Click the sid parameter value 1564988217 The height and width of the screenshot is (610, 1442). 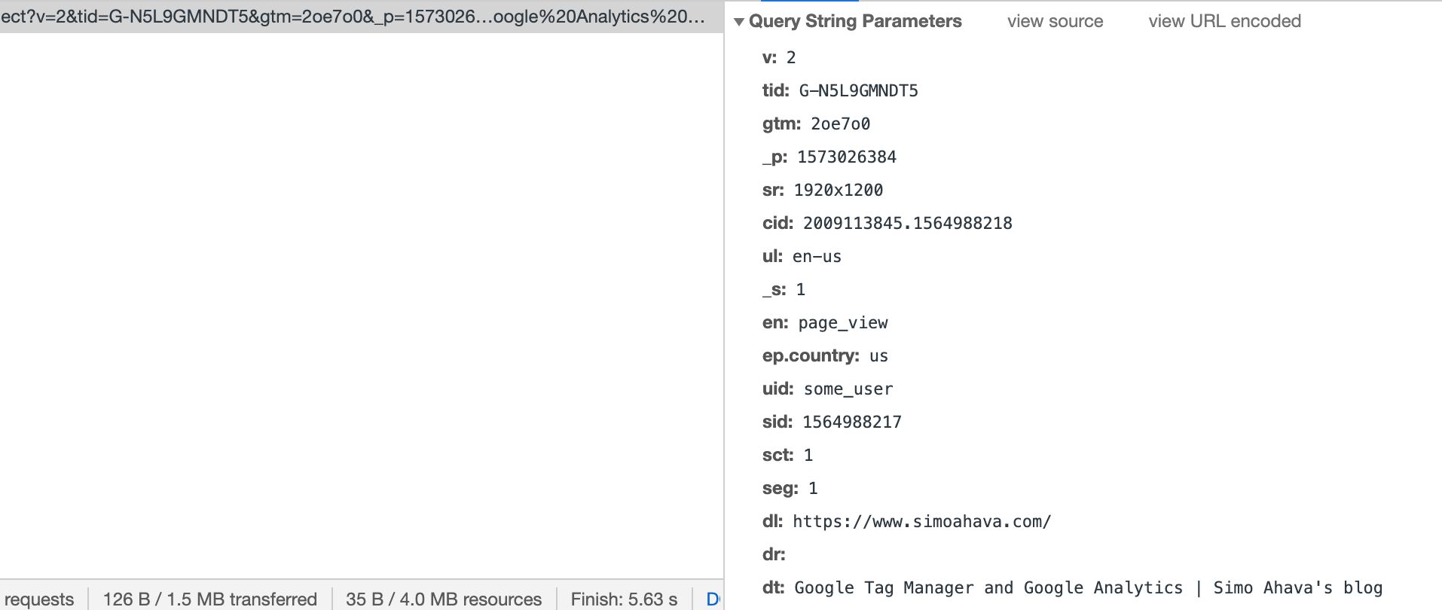pyautogui.click(x=851, y=422)
